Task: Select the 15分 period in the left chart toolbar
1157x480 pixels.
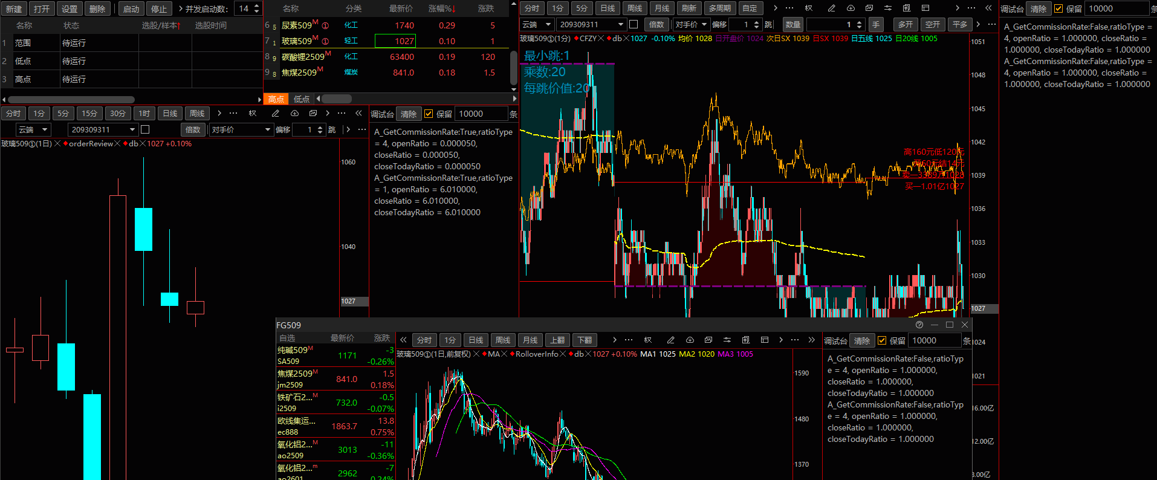Action: (89, 114)
